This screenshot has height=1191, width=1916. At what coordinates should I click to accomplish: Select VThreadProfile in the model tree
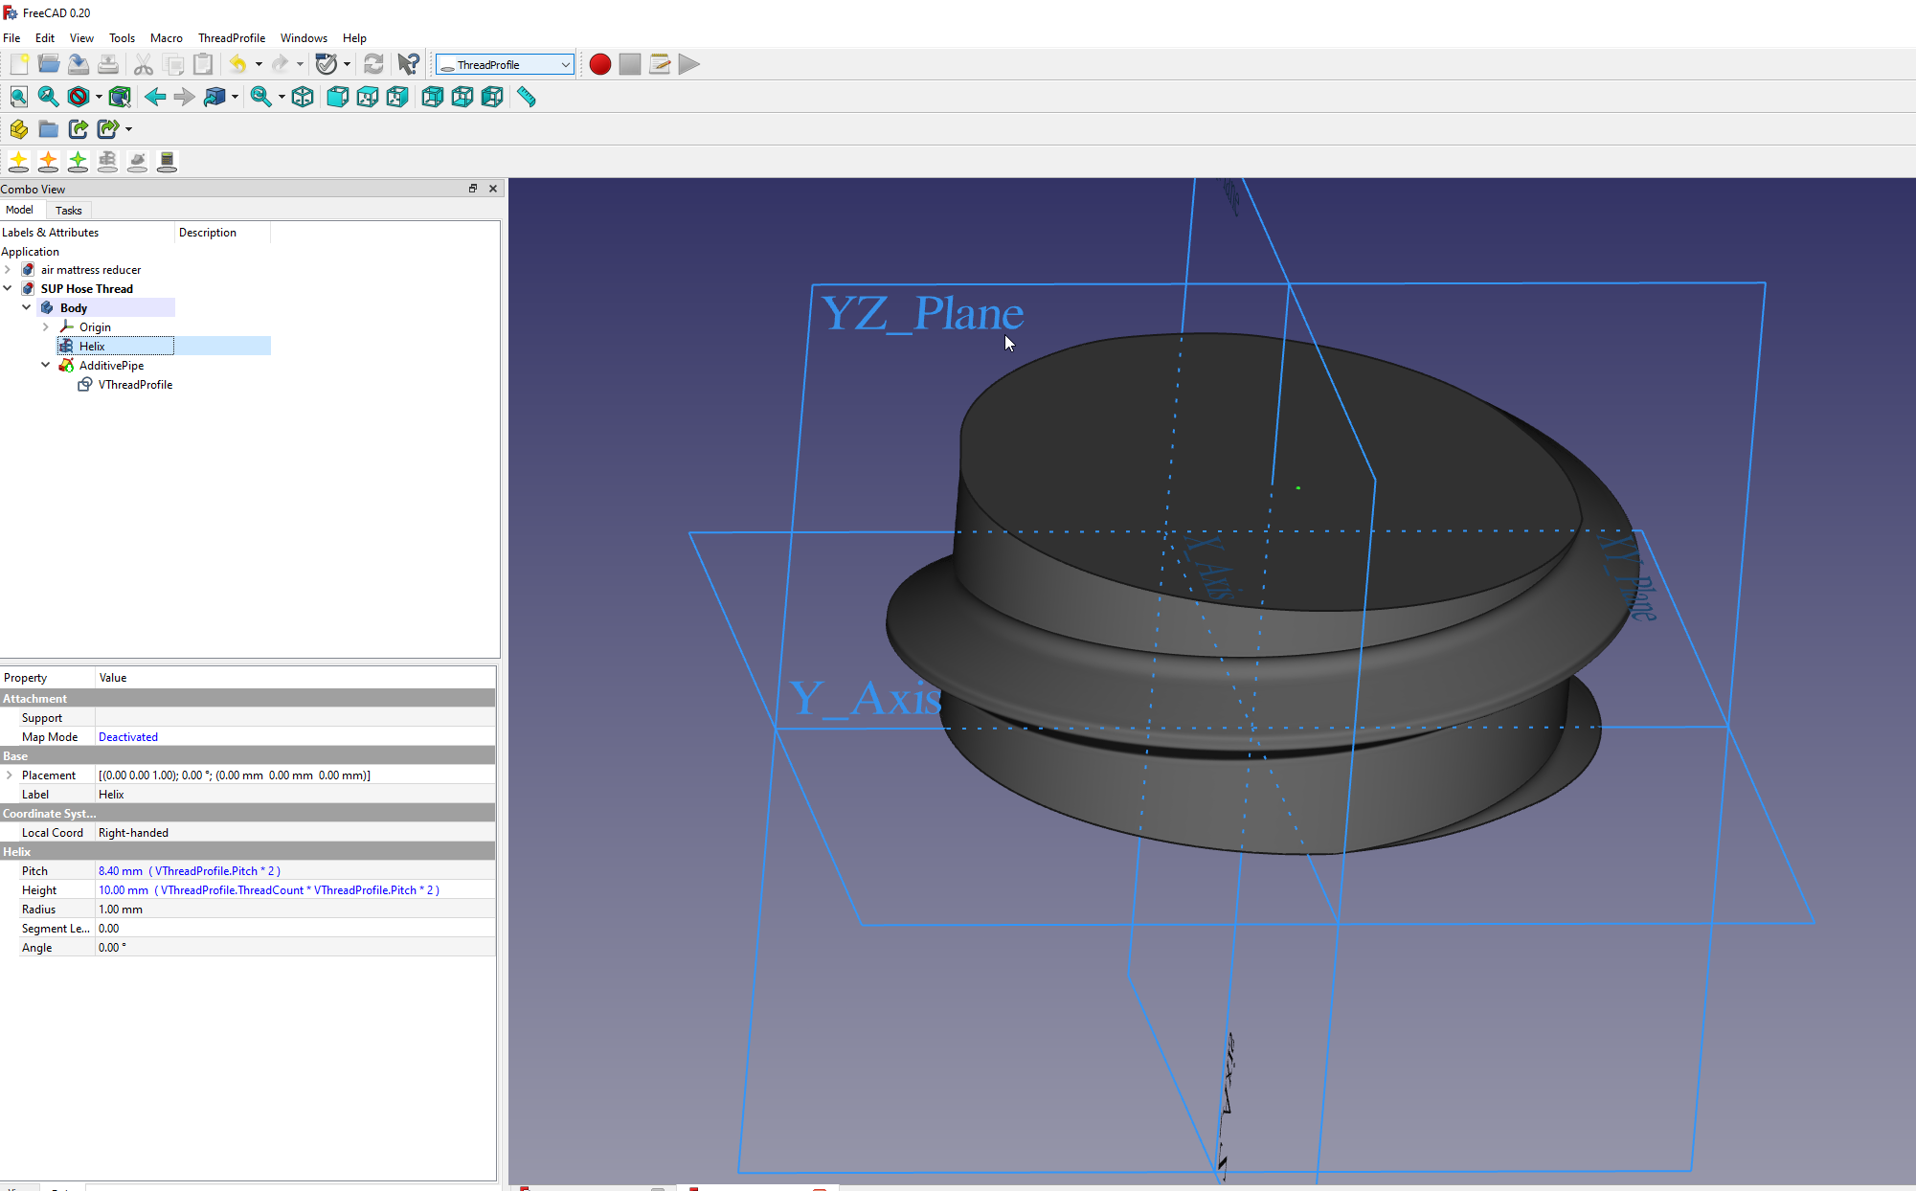tap(135, 385)
